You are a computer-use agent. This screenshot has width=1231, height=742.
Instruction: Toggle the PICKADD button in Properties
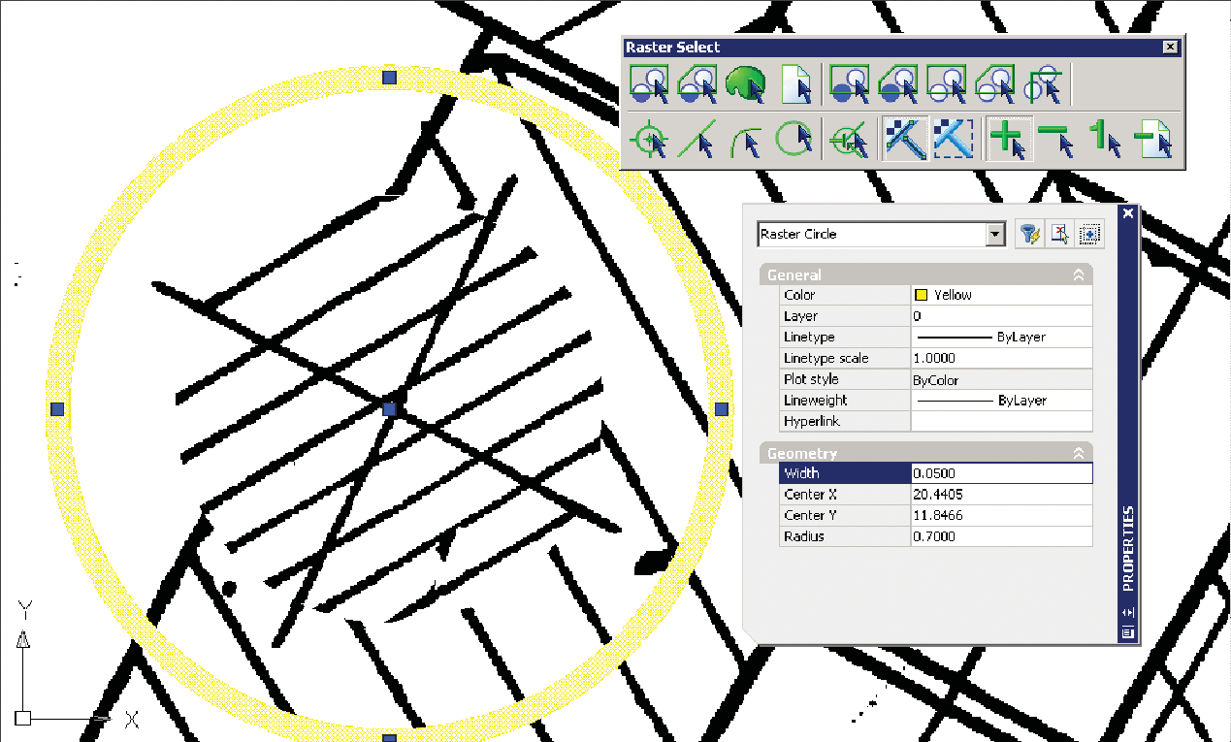click(1091, 234)
